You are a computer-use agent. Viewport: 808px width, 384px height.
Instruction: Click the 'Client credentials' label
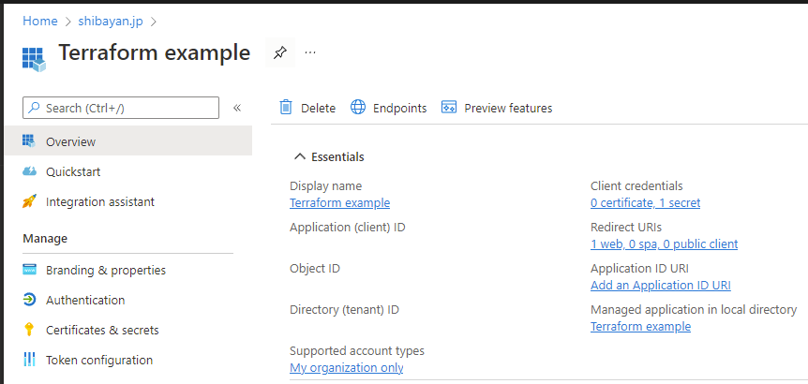(x=636, y=185)
